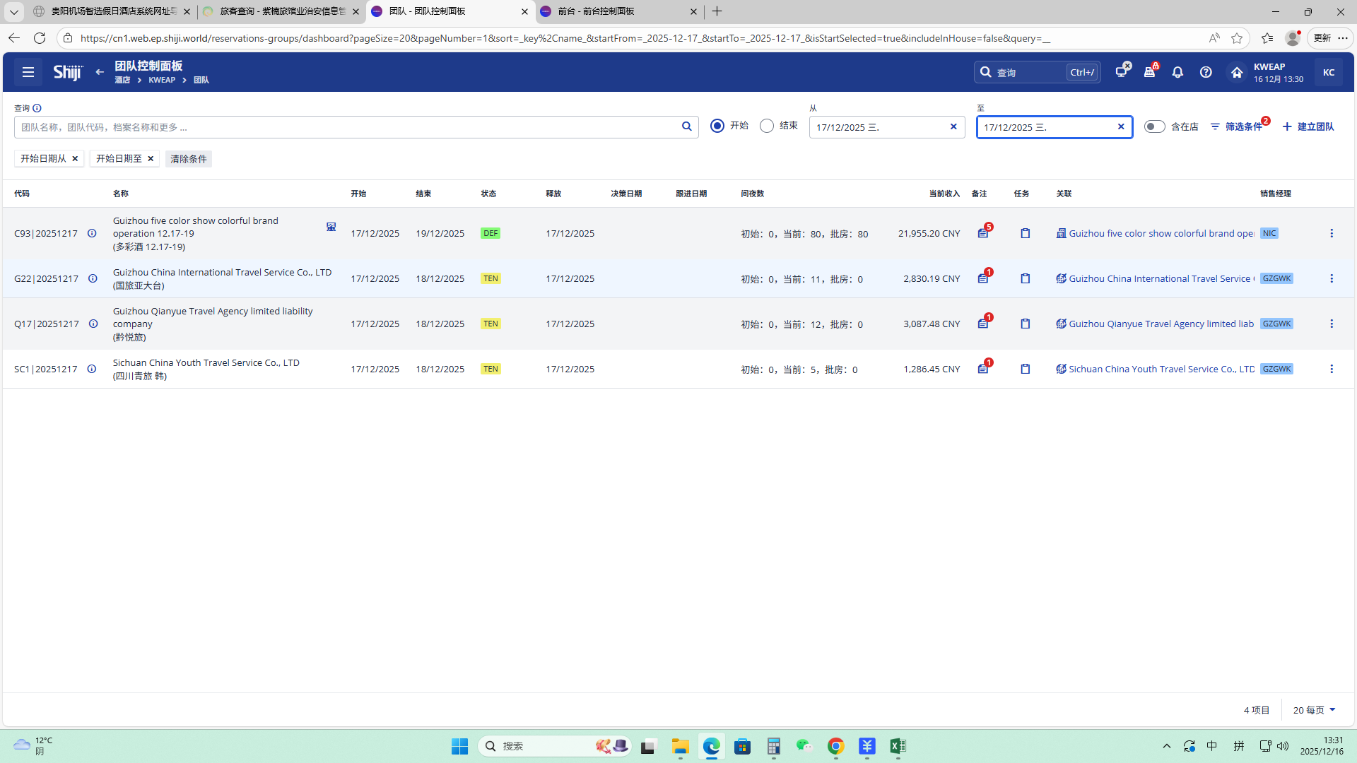The width and height of the screenshot is (1357, 763).
Task: Open the hamburger main menu
Action: [x=28, y=72]
